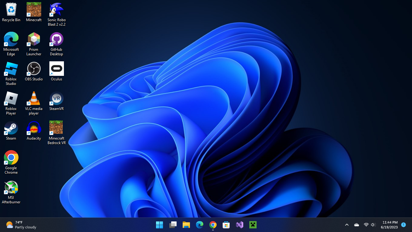Select the Roblox Player desktop shortcut
Screen dimensions: 412x232
point(11,103)
